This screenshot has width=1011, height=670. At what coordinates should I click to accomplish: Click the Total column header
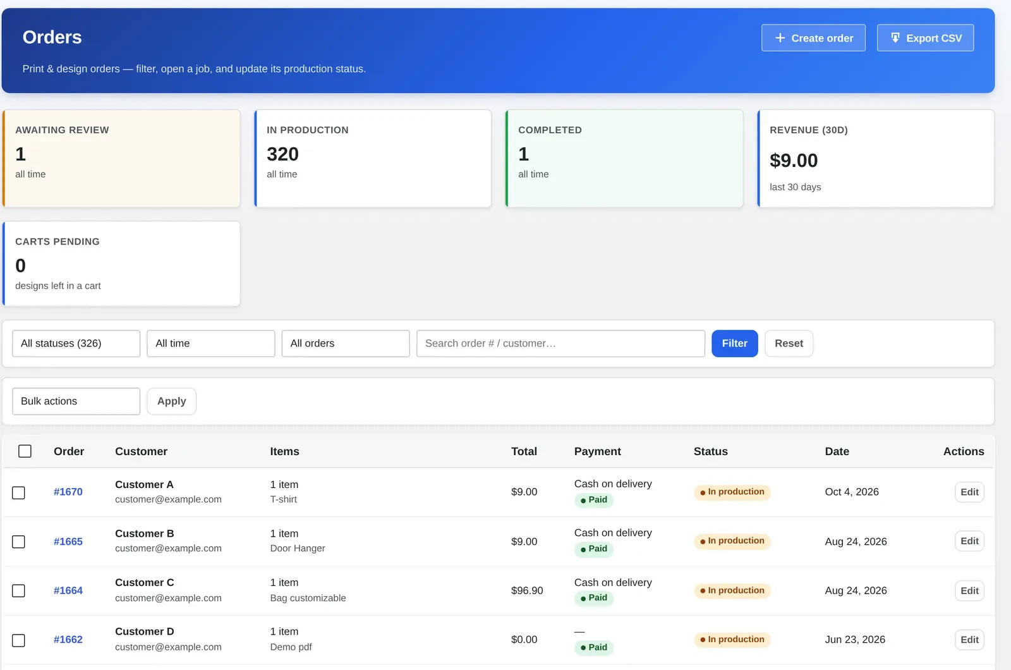click(524, 451)
